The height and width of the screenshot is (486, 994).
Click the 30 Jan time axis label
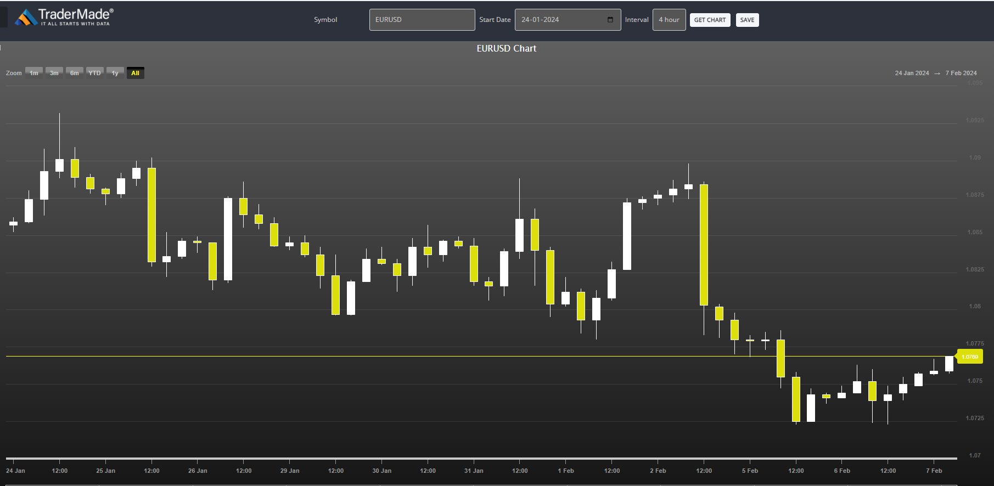coord(382,471)
